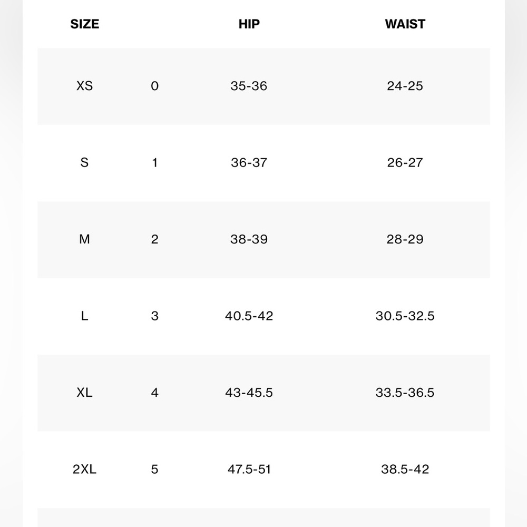Select the S size label
The width and height of the screenshot is (527, 527).
(84, 163)
